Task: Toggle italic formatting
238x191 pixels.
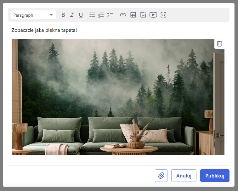Action: pyautogui.click(x=72, y=15)
